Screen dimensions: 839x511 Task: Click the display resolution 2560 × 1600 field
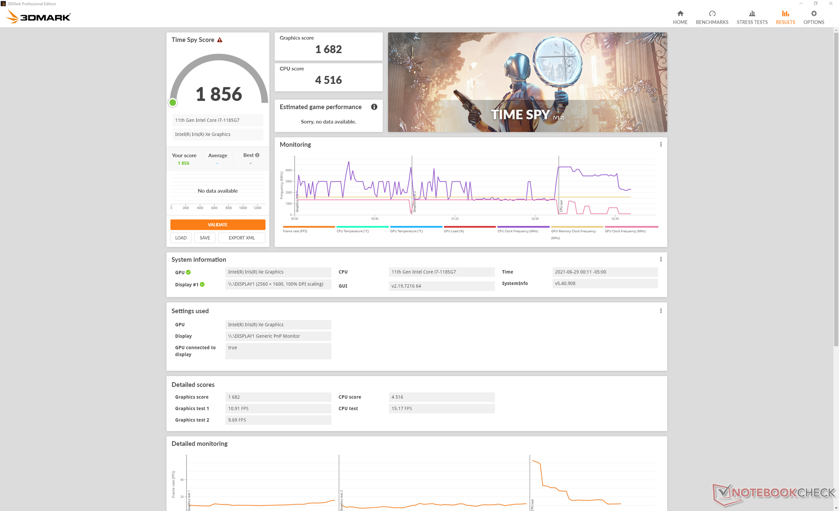point(278,284)
